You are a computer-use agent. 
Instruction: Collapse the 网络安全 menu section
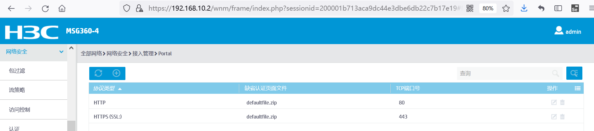point(61,52)
